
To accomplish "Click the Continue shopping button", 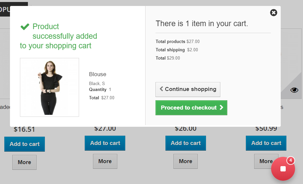I will coord(188,89).
